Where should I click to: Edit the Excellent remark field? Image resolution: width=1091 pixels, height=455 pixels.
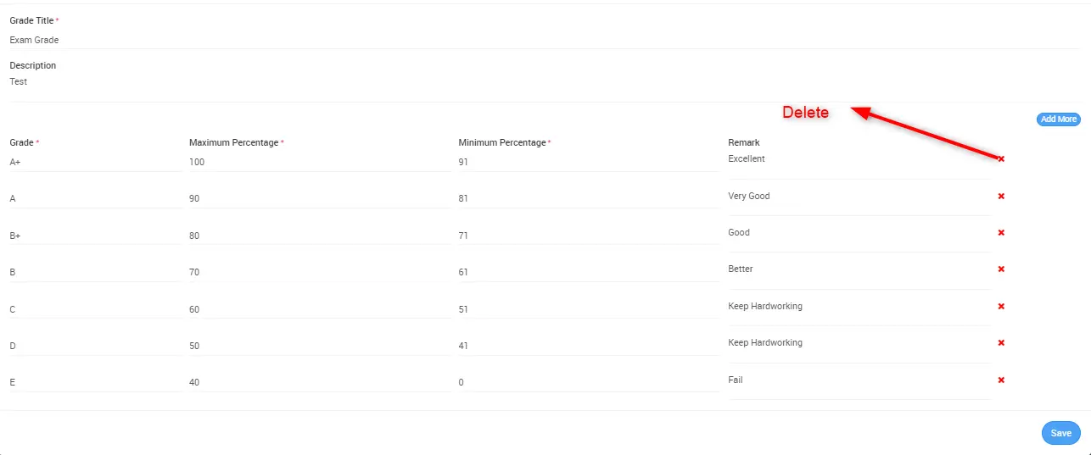coord(859,159)
